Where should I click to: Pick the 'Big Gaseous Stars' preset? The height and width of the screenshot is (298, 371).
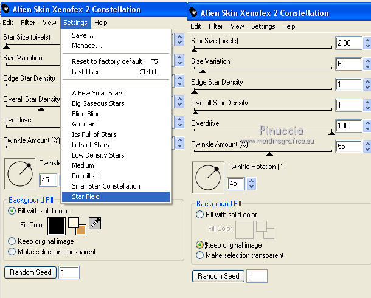[116, 103]
